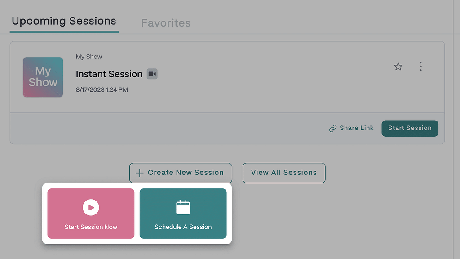Choose the Start Session Now label
460x259 pixels.
pyautogui.click(x=91, y=227)
